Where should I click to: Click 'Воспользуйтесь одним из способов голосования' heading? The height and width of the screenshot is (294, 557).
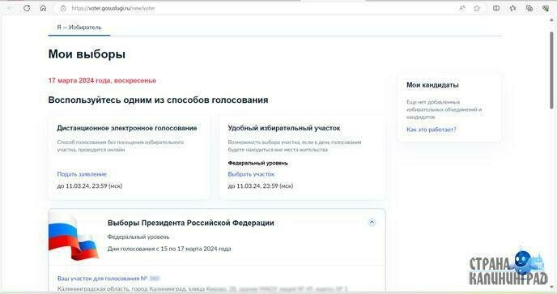coord(158,100)
